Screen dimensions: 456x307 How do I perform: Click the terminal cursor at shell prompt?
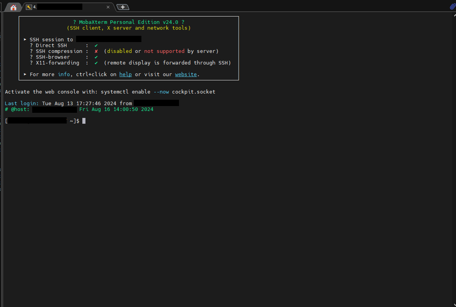[x=84, y=121]
